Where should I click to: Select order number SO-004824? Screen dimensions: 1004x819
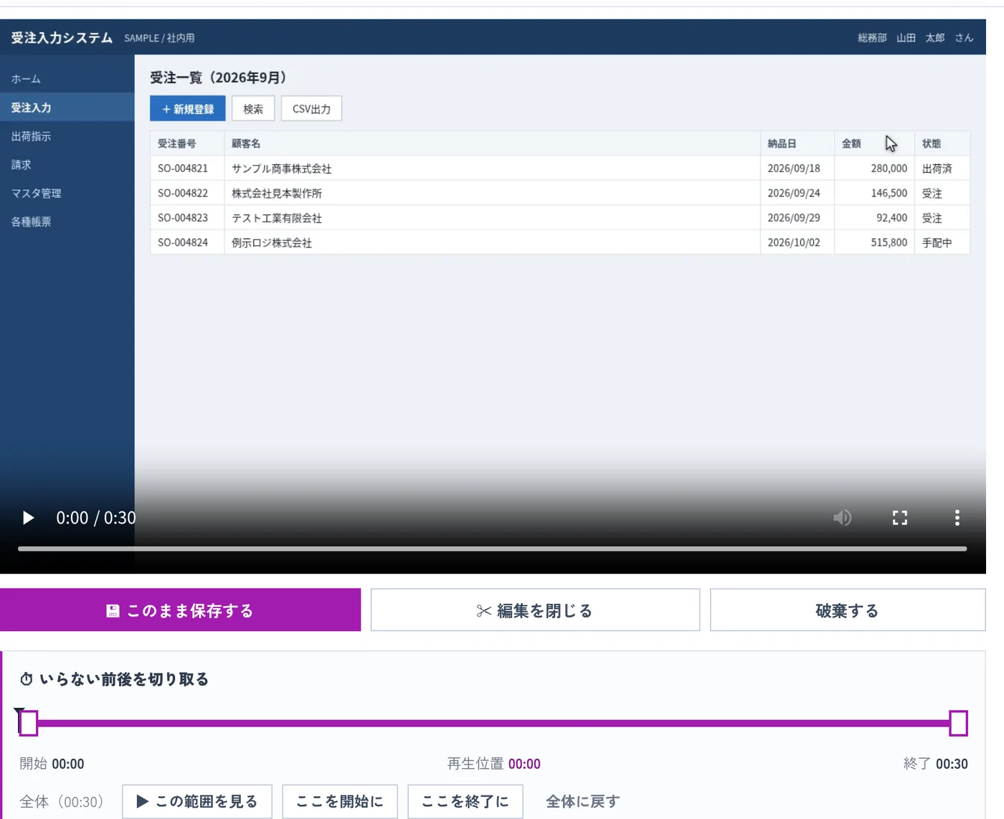(x=183, y=242)
